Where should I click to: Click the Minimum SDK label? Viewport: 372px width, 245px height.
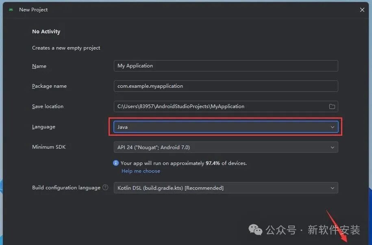click(x=49, y=147)
